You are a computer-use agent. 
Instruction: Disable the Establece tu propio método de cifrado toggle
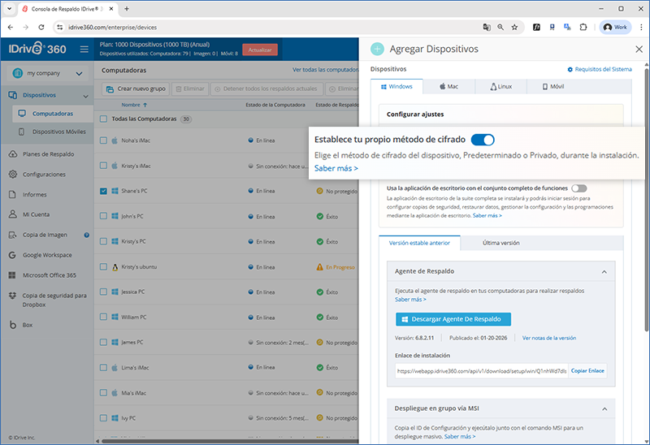click(x=482, y=140)
